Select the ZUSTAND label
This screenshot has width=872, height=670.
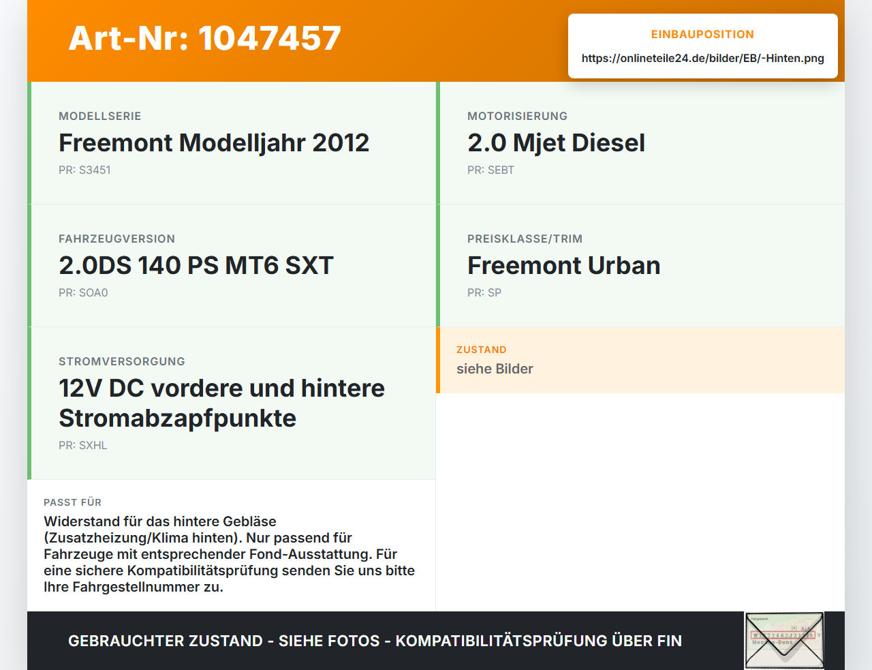coord(482,350)
